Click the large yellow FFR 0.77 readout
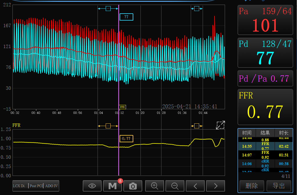 click(265, 112)
